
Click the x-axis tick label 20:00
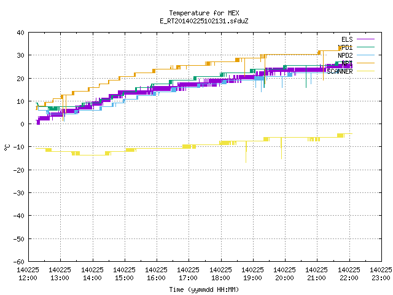(284, 278)
